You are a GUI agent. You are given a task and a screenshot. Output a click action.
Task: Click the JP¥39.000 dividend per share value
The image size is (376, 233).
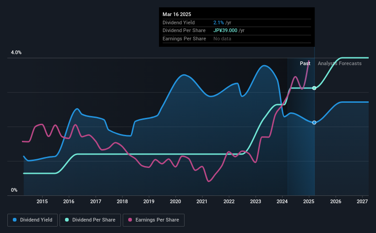click(x=225, y=31)
